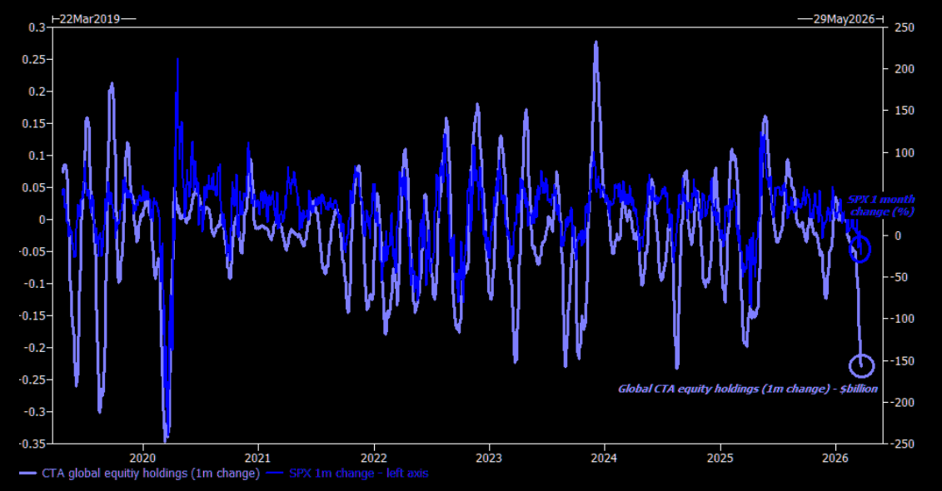Click the 0 label on the left axis

pos(42,220)
